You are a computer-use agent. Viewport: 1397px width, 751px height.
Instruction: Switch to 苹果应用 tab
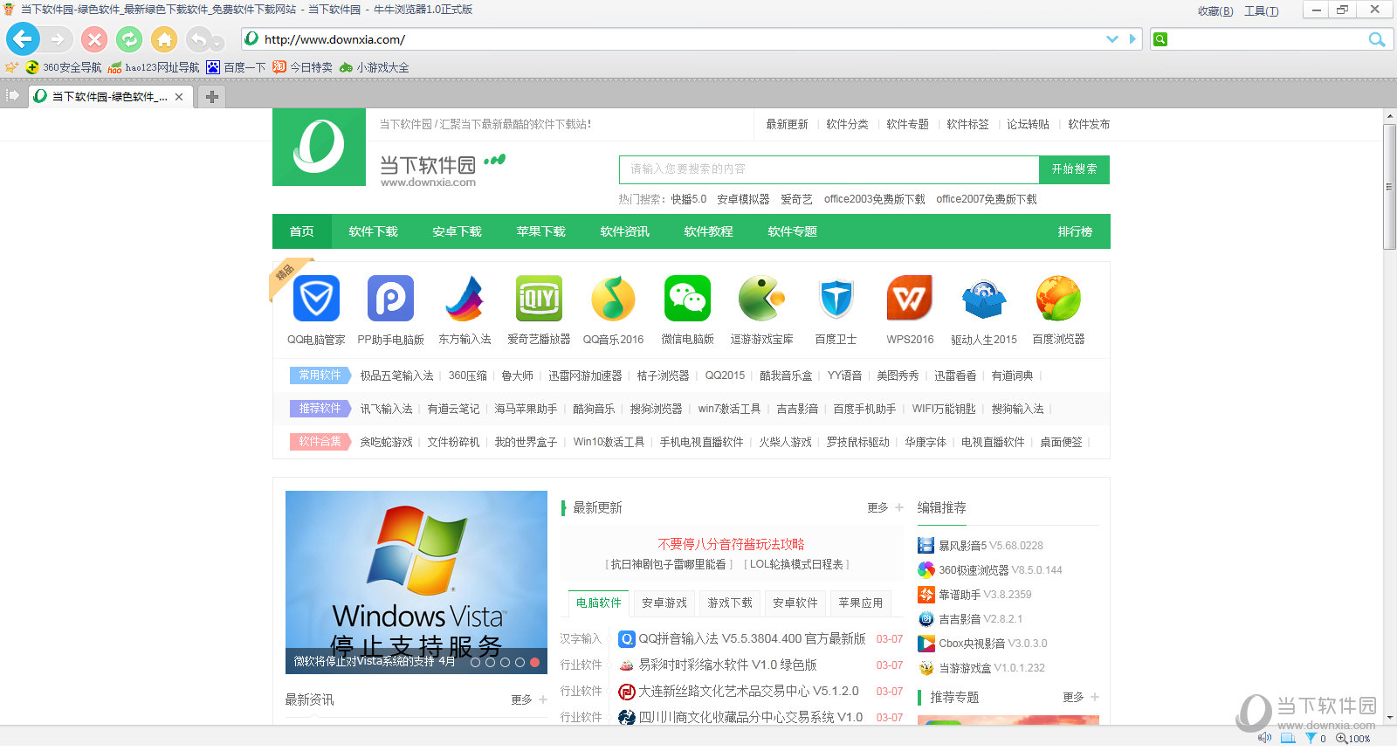click(x=861, y=603)
